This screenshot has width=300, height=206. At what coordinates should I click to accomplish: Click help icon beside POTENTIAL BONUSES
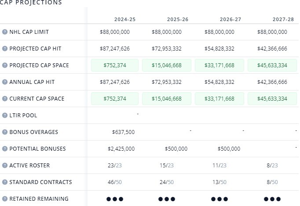click(5, 148)
